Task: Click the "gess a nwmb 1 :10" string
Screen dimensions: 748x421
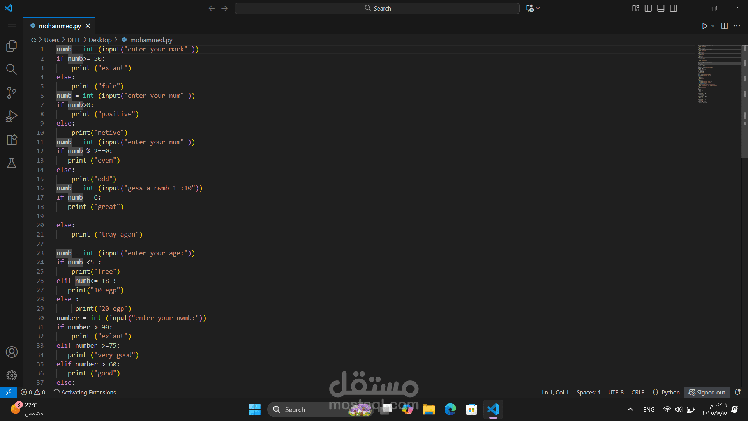Action: [160, 188]
